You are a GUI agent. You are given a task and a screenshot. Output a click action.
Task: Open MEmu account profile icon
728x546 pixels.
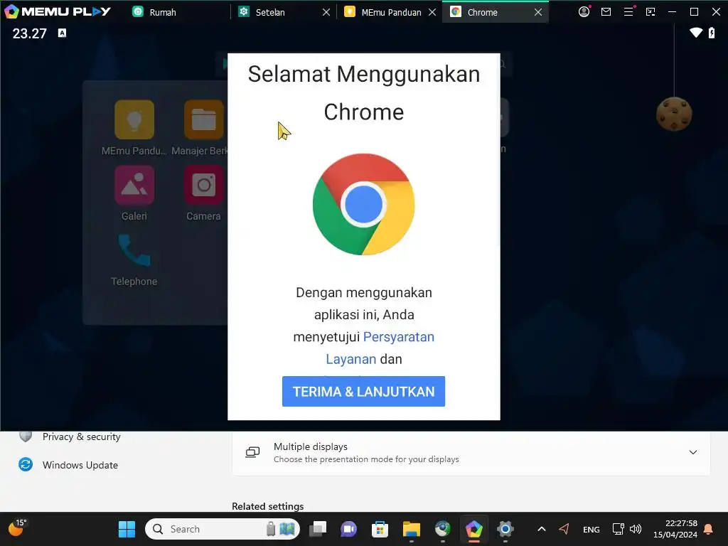584,11
